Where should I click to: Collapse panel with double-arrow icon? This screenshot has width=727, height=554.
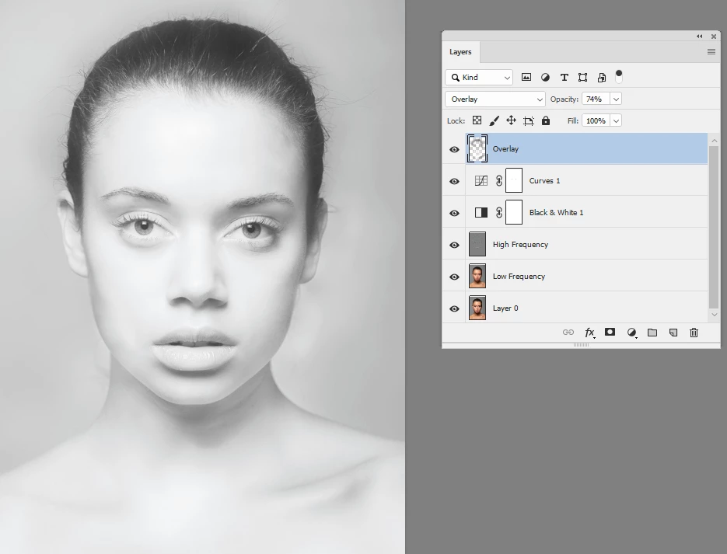pyautogui.click(x=699, y=36)
